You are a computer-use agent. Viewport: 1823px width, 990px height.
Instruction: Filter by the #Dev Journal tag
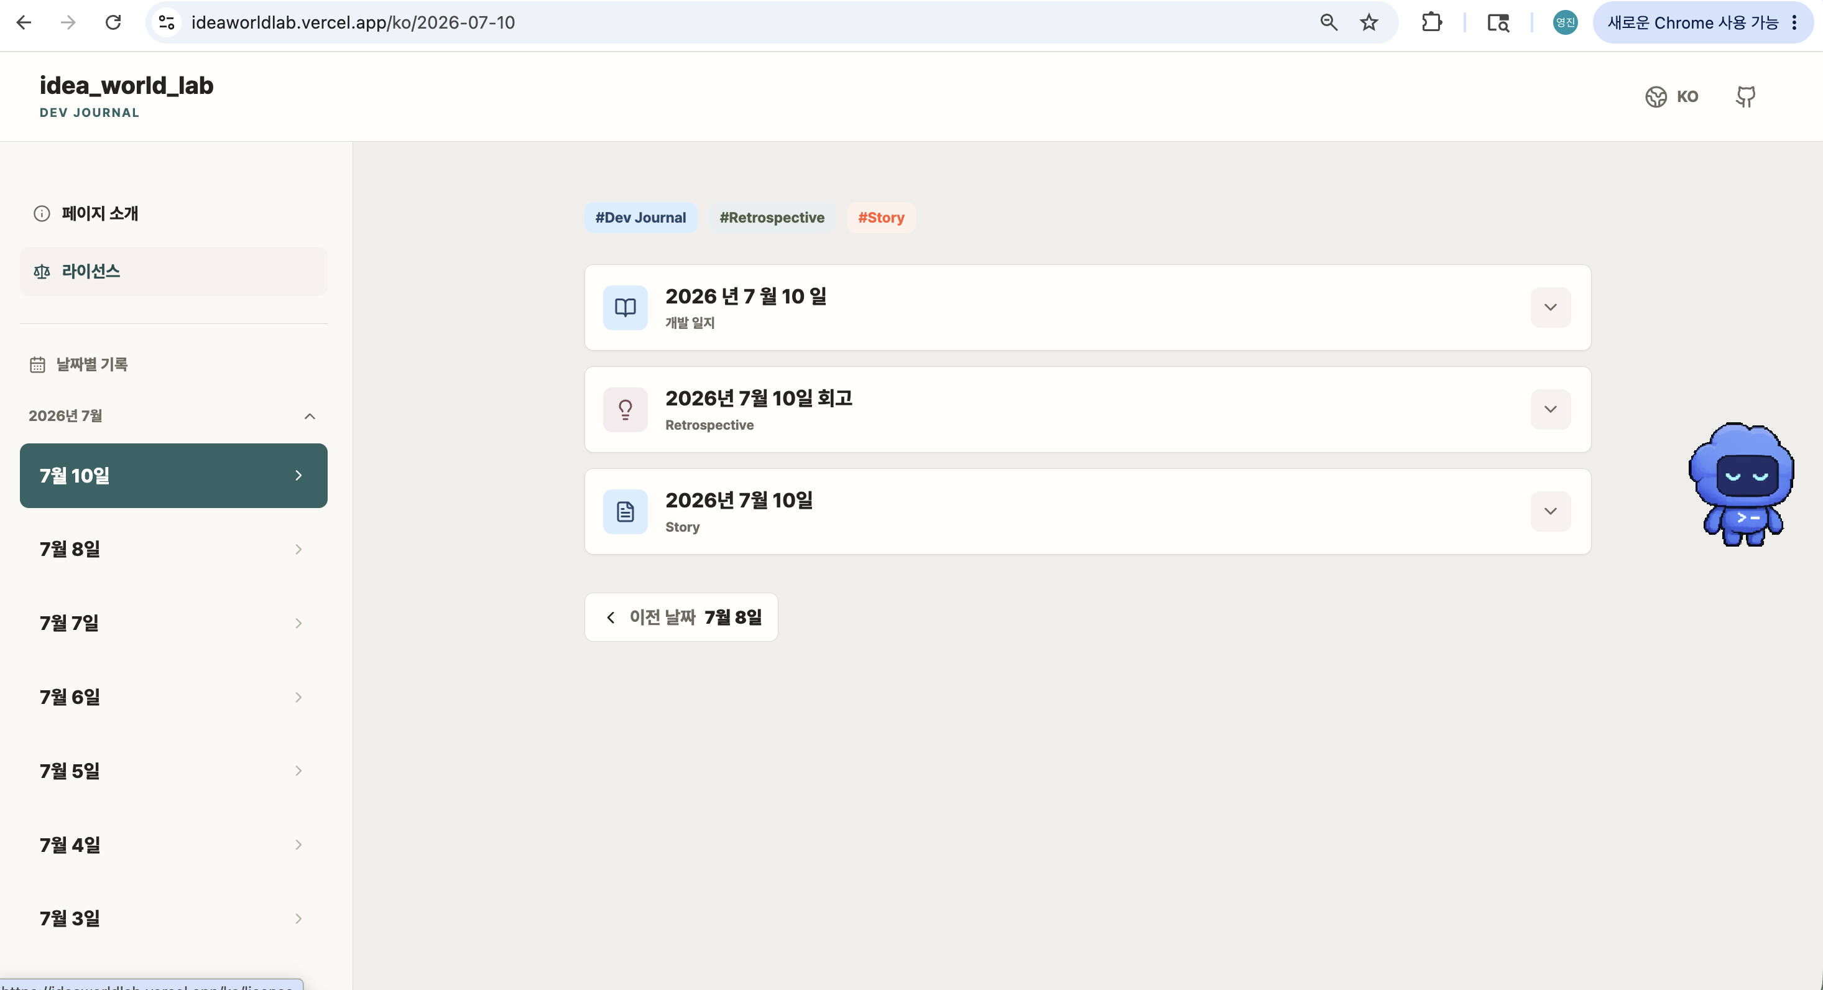tap(640, 218)
